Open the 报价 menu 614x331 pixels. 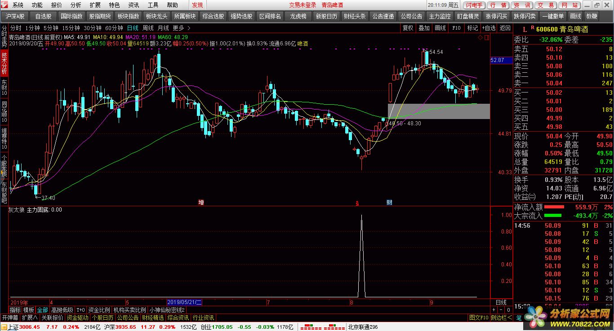pyautogui.click(x=57, y=5)
